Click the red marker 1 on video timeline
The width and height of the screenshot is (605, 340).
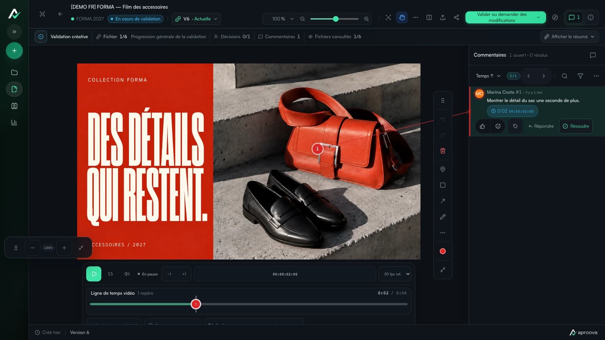pos(196,304)
